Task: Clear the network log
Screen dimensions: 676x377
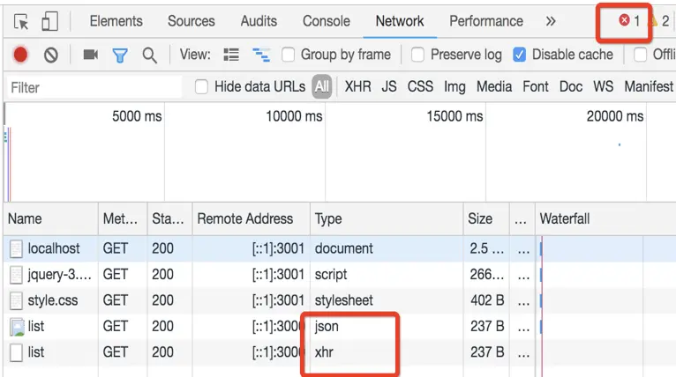Action: [51, 55]
